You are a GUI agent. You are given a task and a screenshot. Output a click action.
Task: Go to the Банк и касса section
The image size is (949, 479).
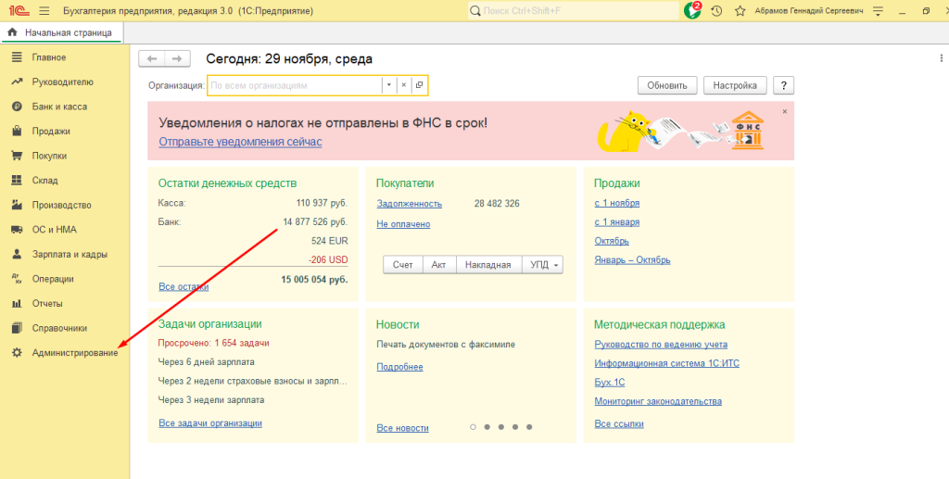pos(59,107)
